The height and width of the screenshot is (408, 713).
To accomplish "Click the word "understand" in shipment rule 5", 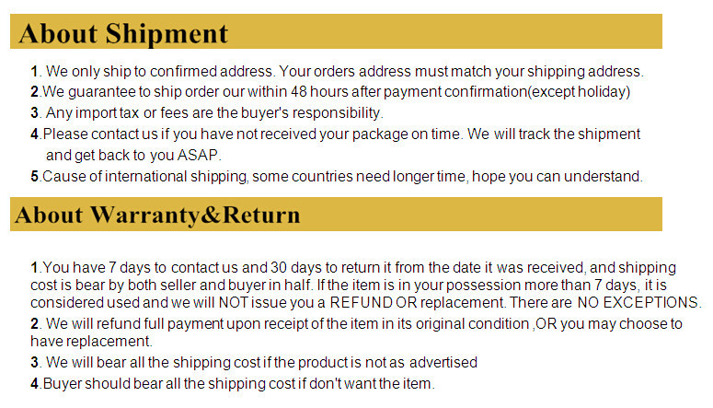I will 601,176.
